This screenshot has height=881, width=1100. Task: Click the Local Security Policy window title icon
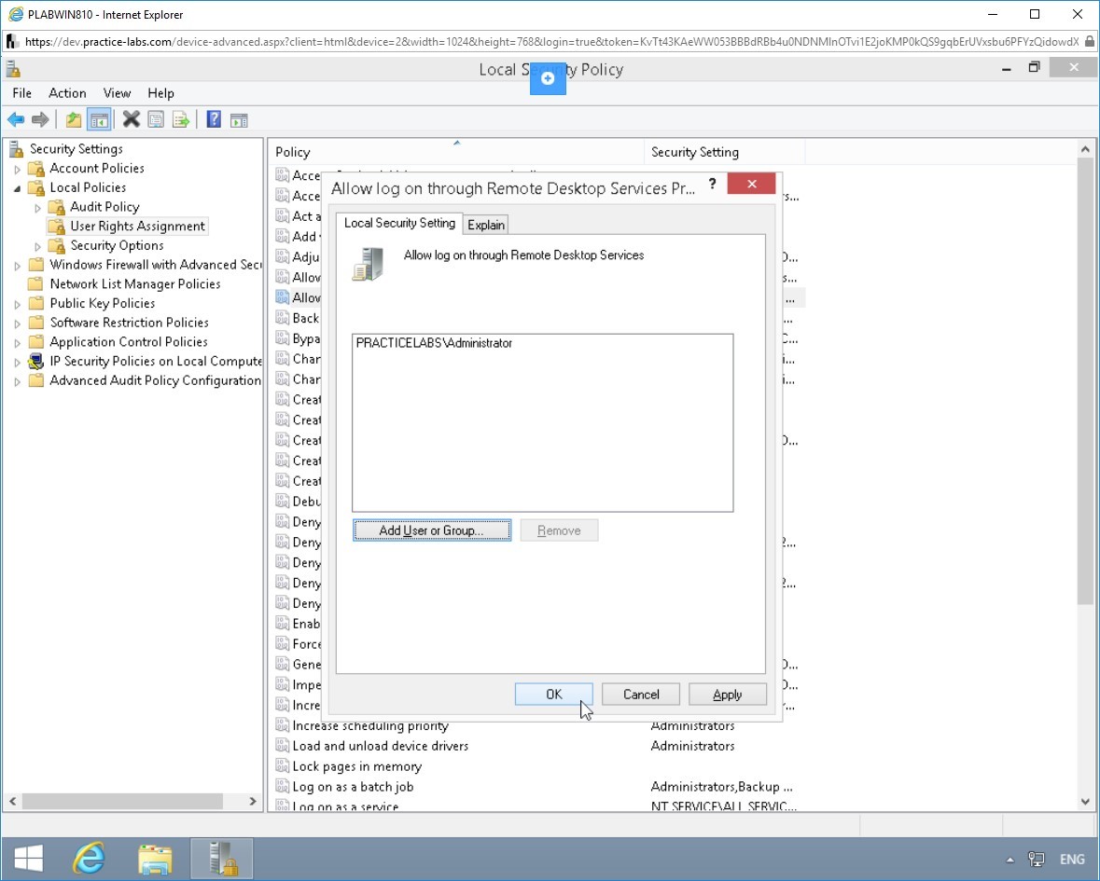click(x=13, y=69)
